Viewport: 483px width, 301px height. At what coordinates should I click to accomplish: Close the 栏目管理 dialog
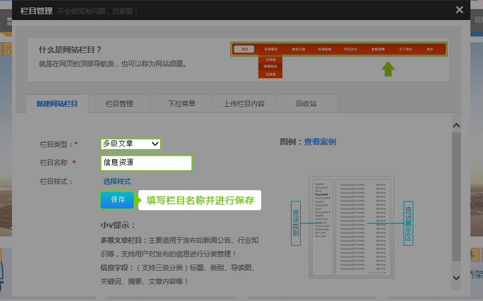459,10
